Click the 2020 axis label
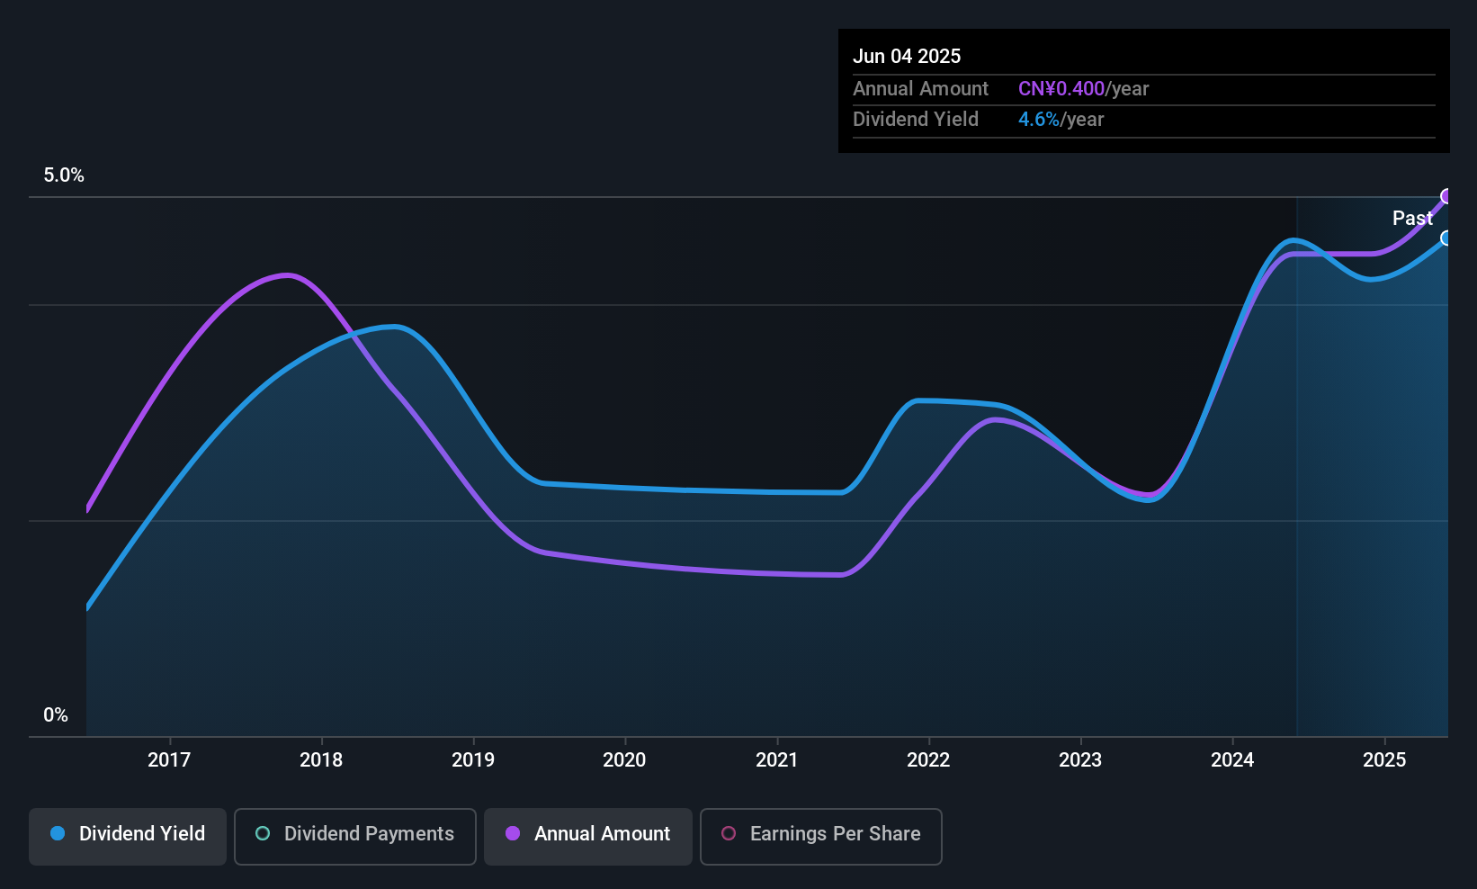The image size is (1477, 889). [624, 760]
